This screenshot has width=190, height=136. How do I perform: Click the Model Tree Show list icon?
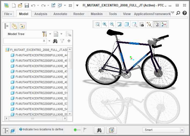pos(56,34)
